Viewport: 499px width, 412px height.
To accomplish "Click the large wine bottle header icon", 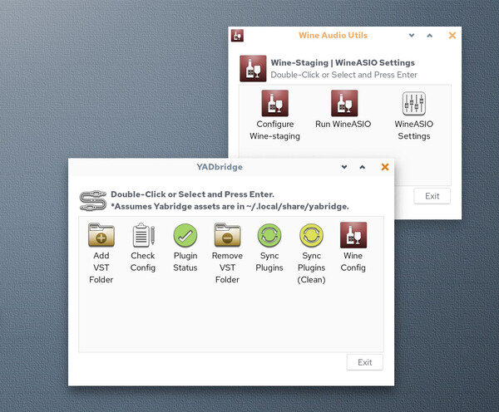I will (253, 68).
